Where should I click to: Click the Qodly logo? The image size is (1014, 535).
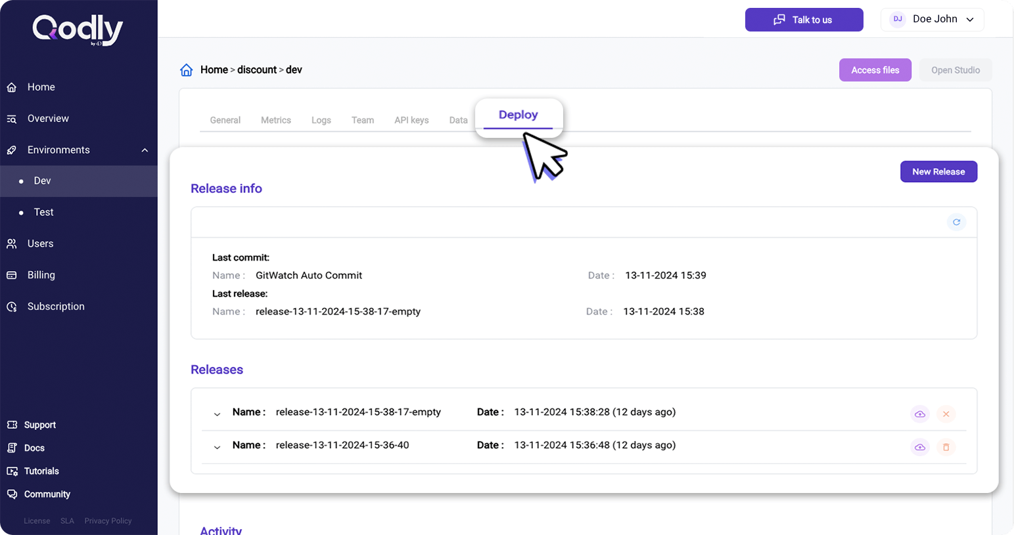(x=78, y=30)
